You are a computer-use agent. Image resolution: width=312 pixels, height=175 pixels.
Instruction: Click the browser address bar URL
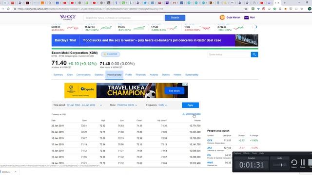90,9
